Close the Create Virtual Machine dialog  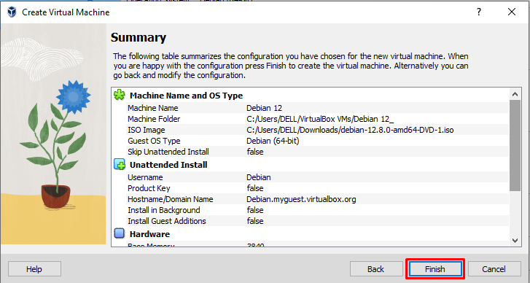[512, 12]
